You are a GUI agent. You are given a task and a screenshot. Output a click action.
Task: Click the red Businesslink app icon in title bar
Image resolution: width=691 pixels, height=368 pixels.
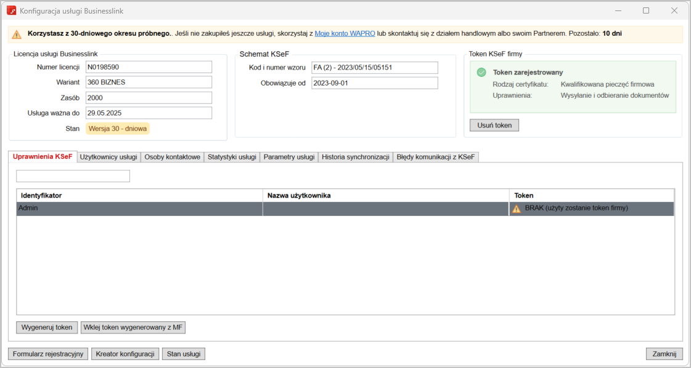12,10
